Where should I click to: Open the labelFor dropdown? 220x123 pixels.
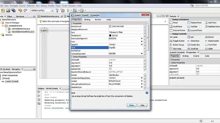(142, 45)
